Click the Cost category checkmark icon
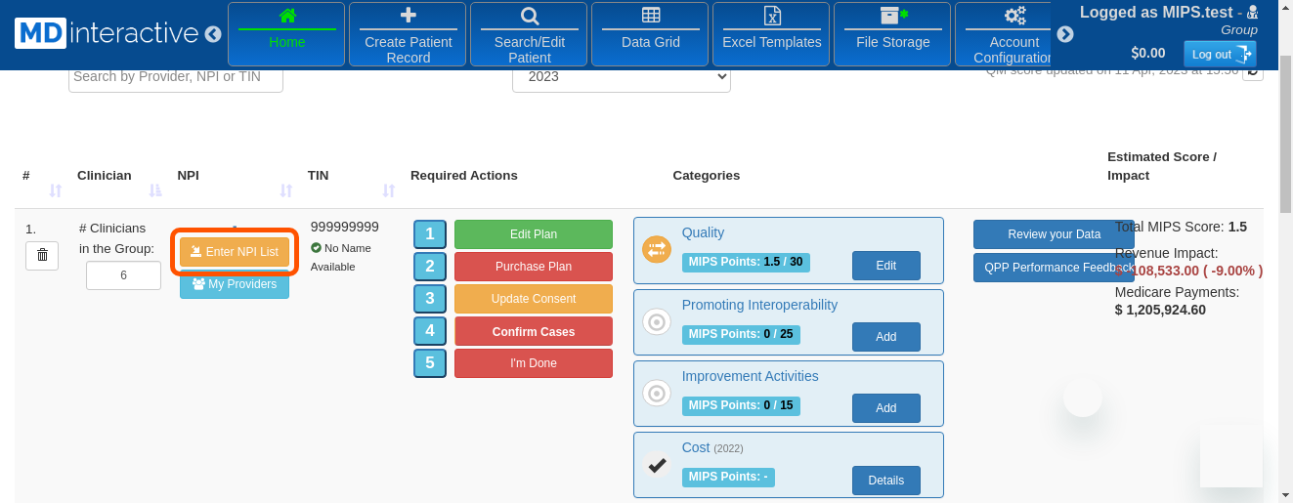The image size is (1293, 503). point(657,466)
